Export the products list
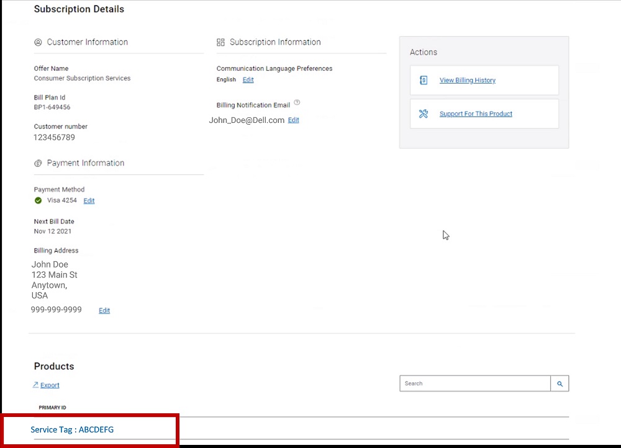 48,385
